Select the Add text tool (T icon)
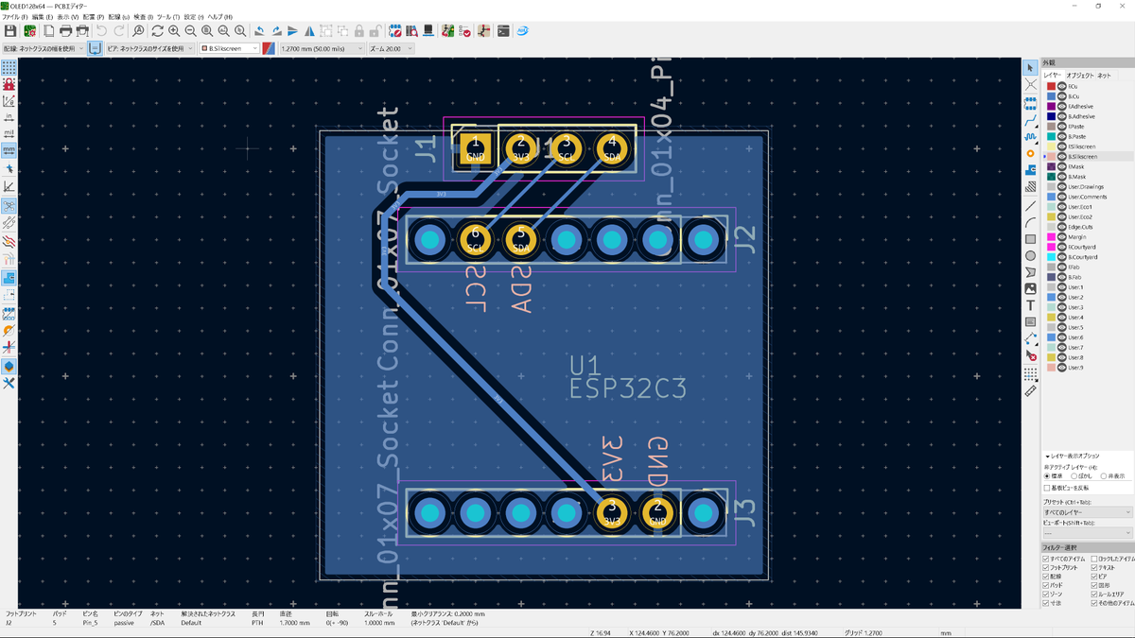This screenshot has height=638, width=1135. pyautogui.click(x=1030, y=305)
